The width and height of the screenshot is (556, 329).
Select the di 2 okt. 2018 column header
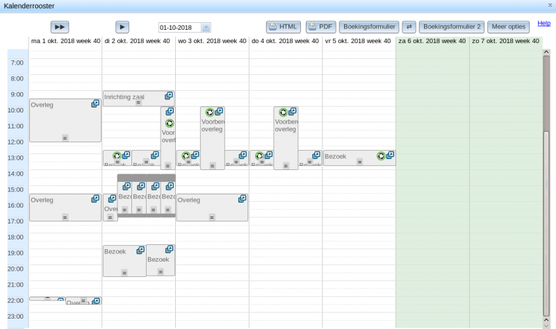(x=137, y=41)
